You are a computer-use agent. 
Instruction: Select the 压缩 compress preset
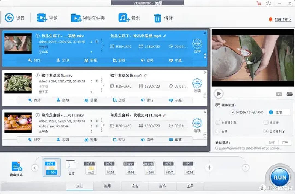[71, 168]
